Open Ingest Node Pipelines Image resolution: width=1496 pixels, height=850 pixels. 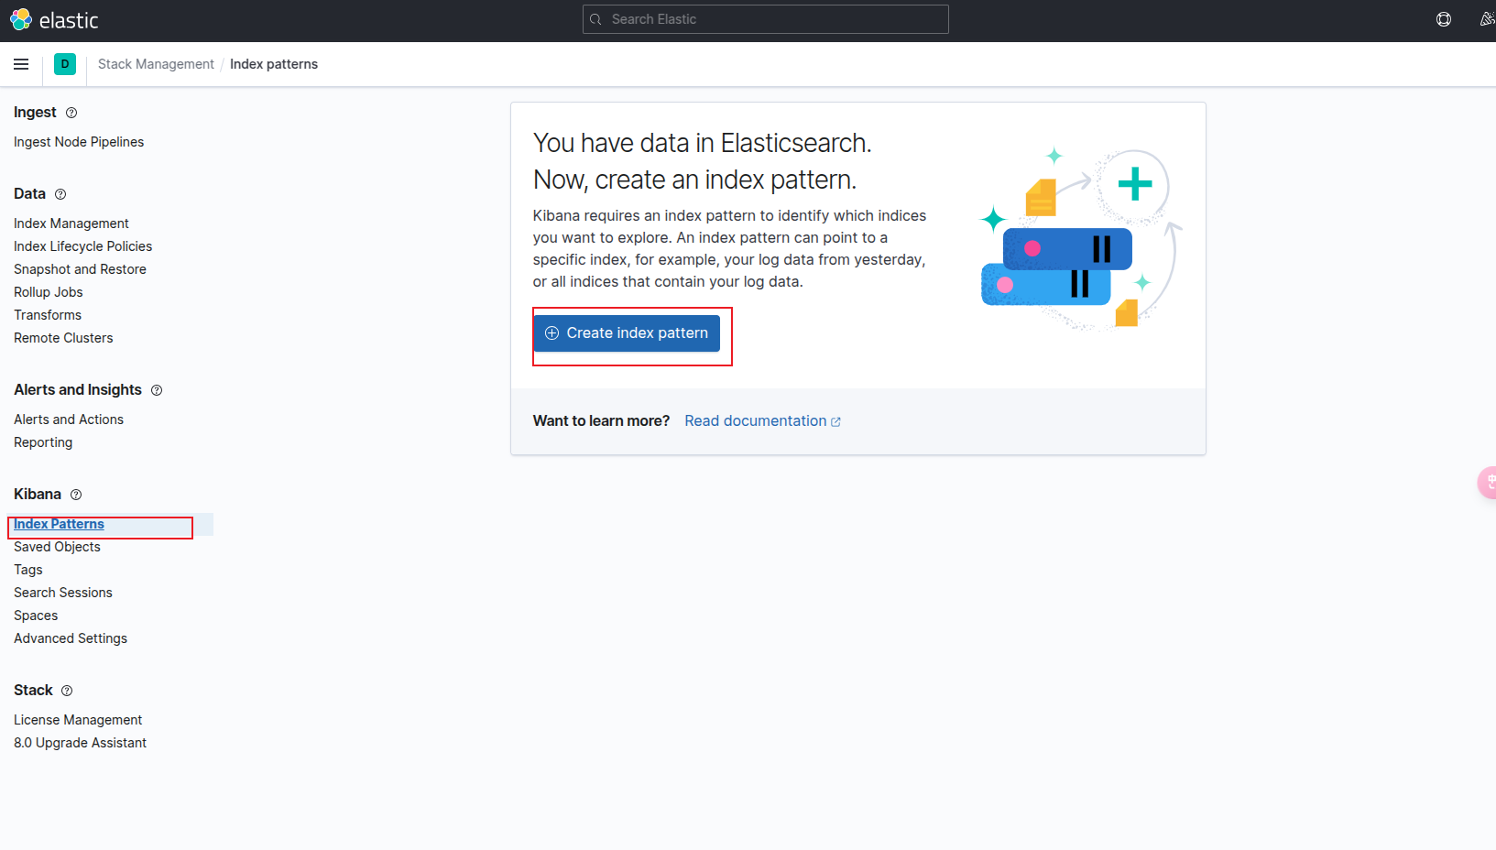pyautogui.click(x=79, y=142)
